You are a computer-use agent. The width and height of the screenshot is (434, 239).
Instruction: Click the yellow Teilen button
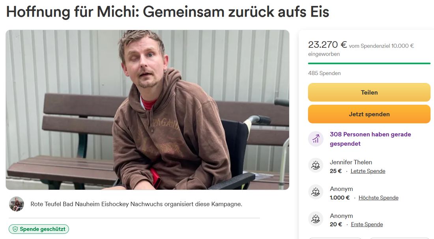pos(369,92)
